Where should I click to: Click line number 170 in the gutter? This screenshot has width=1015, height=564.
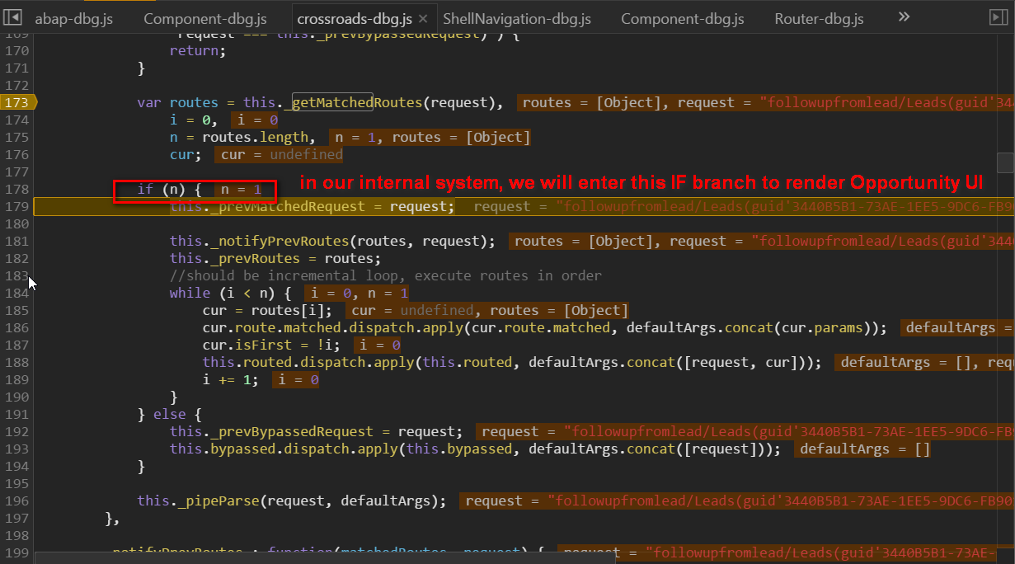pyautogui.click(x=16, y=50)
